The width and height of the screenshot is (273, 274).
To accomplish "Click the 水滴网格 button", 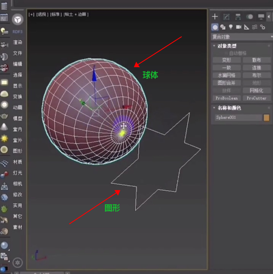I will 227,75.
